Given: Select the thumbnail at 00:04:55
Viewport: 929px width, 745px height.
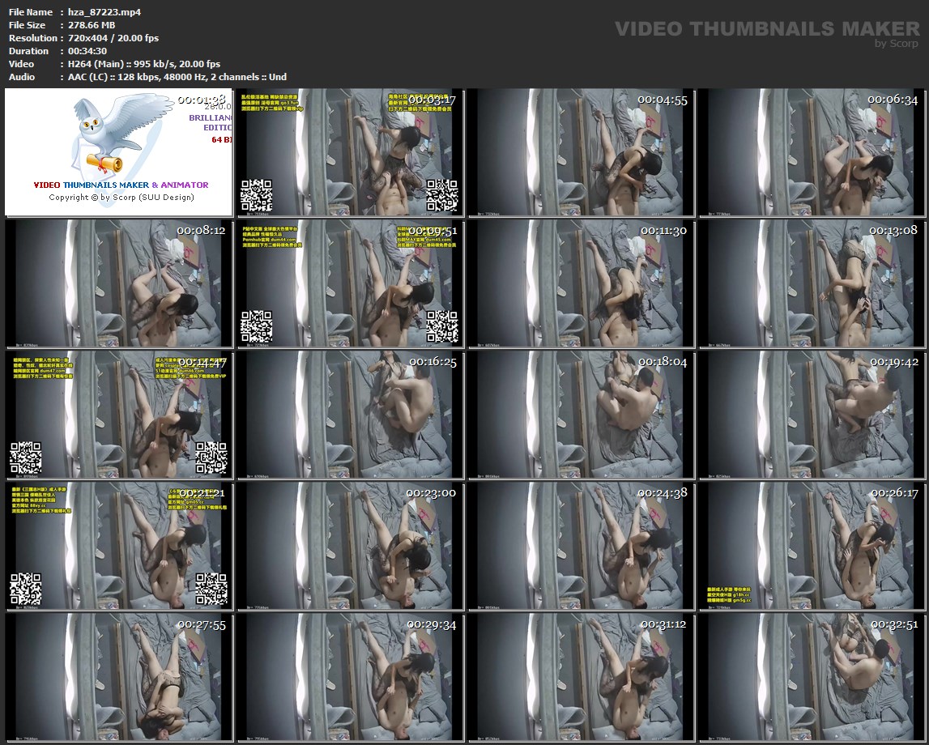Looking at the screenshot, I should (581, 152).
